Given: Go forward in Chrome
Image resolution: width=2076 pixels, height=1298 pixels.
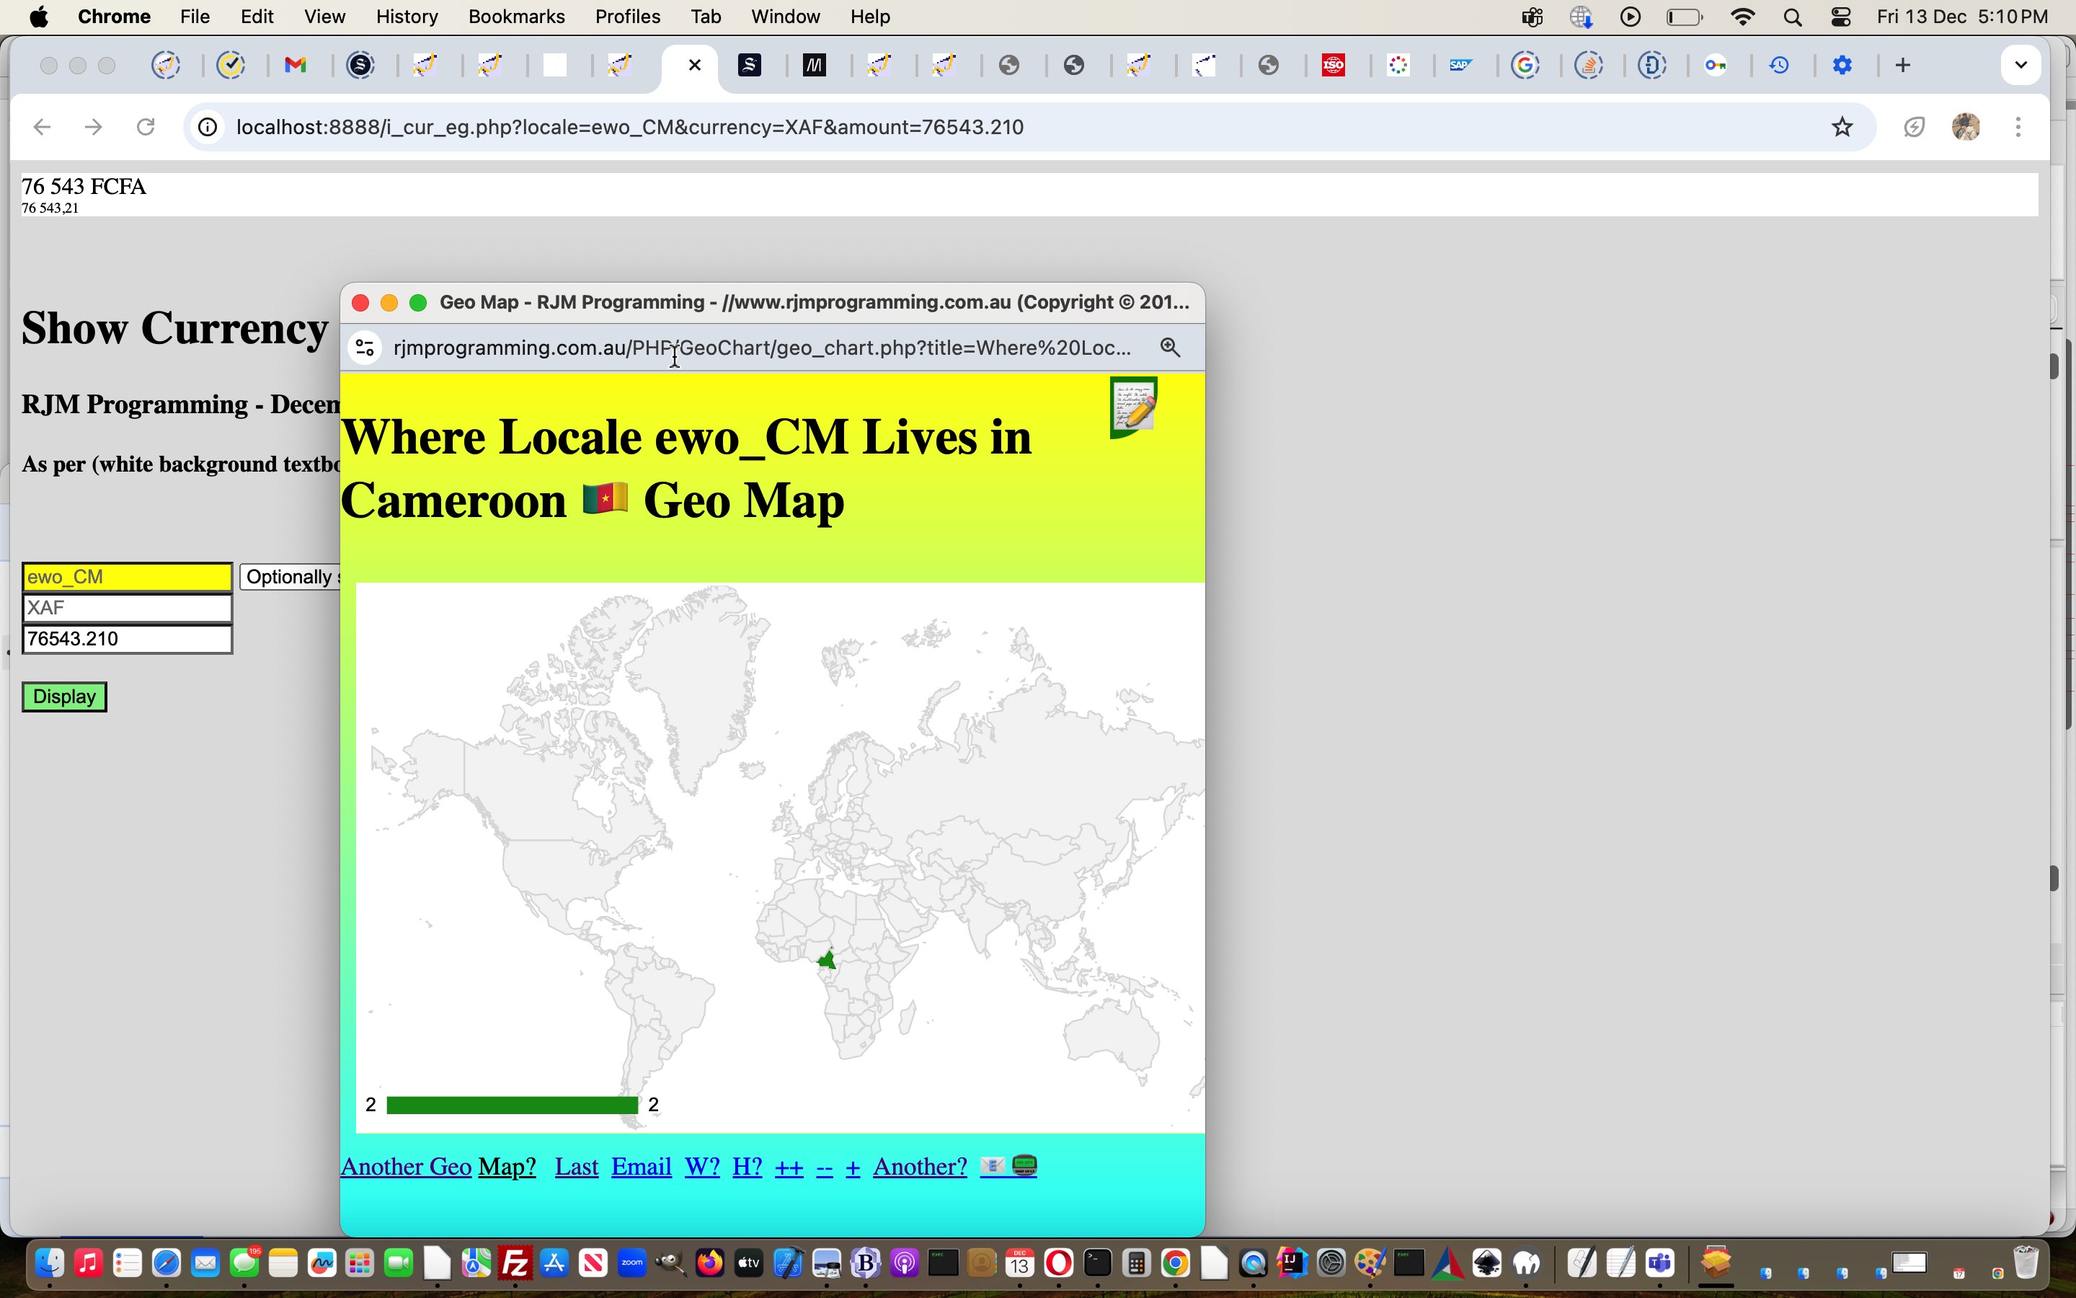Looking at the screenshot, I should tap(94, 127).
